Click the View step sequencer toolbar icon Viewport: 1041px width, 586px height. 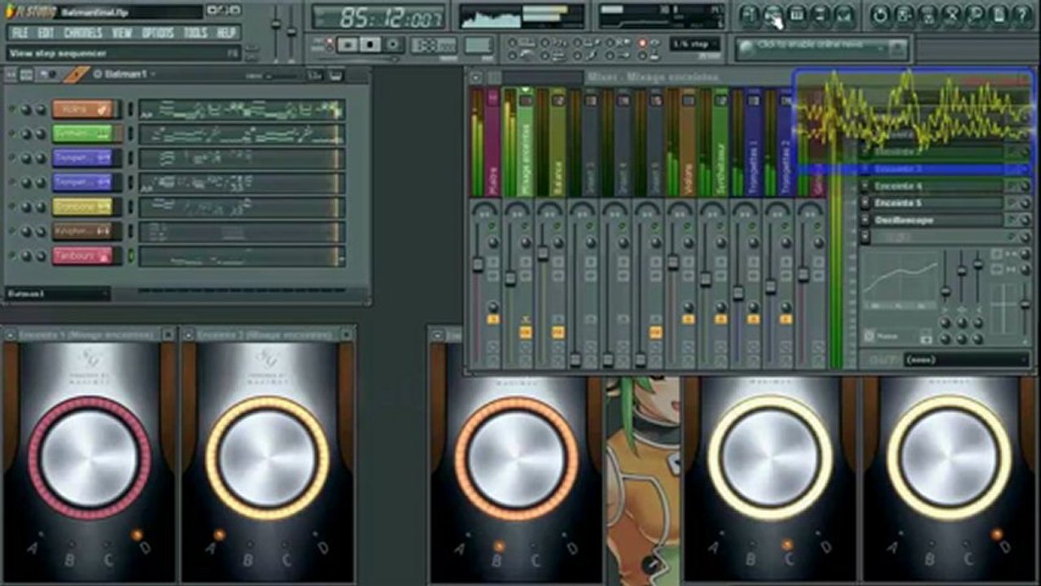tap(773, 15)
